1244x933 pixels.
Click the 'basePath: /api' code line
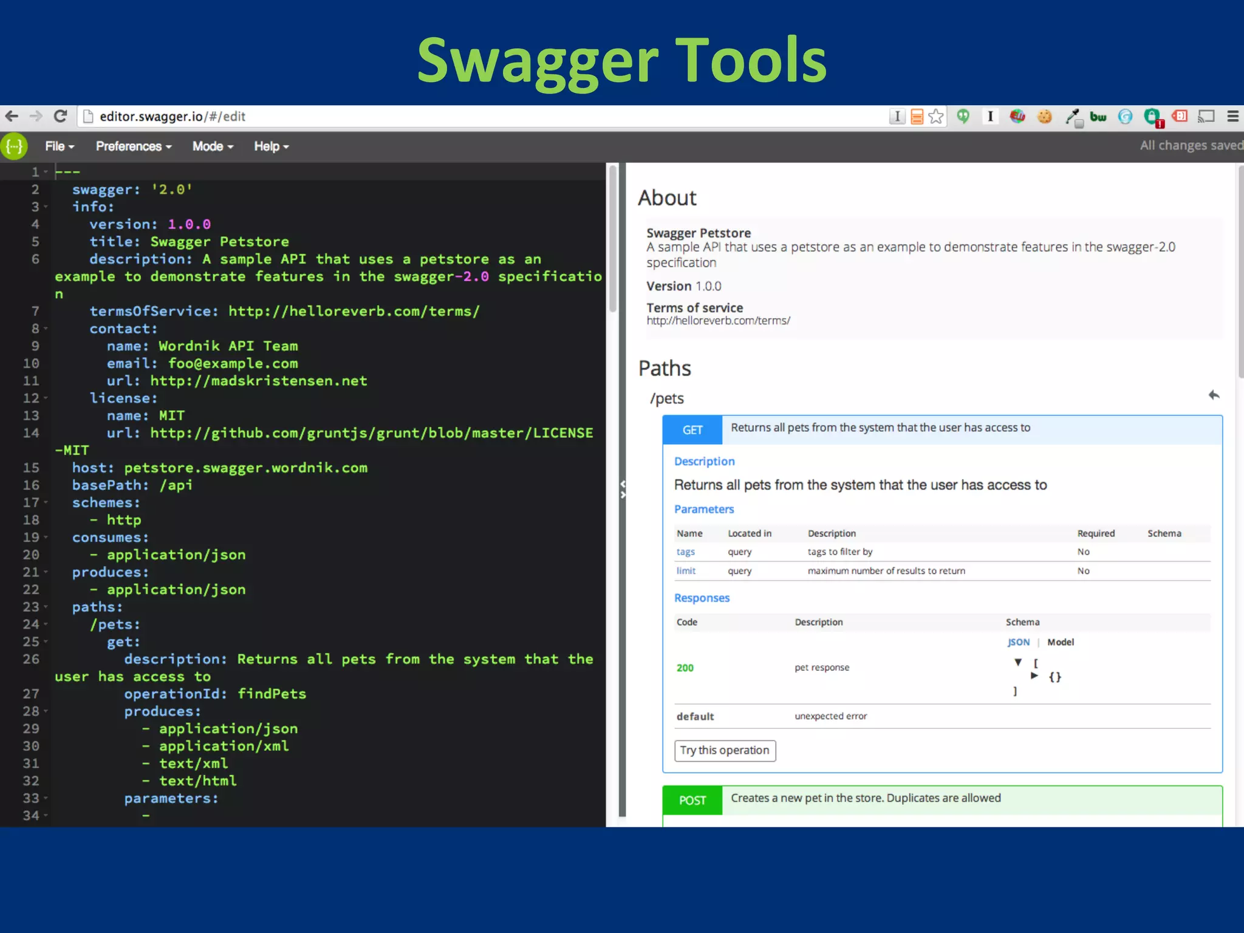coord(132,485)
